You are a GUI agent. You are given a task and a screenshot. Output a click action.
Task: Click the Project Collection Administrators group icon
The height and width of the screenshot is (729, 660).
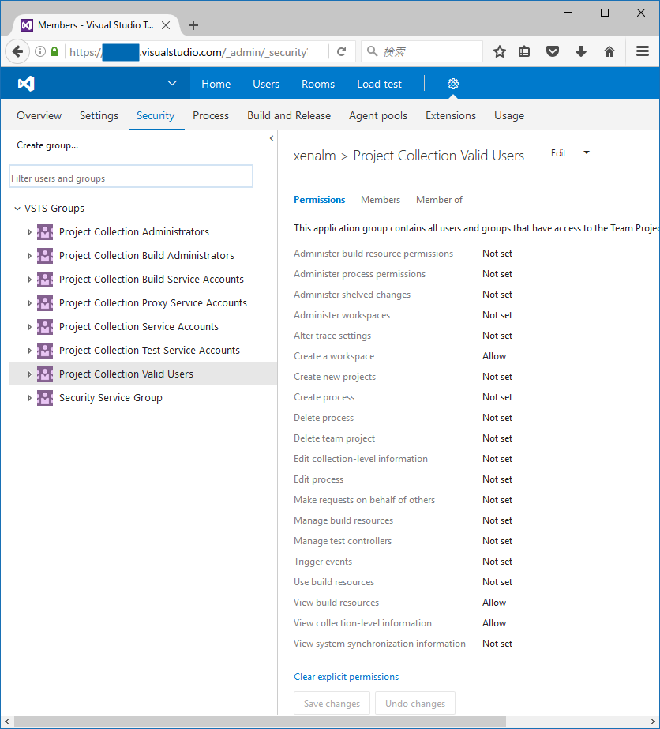45,231
